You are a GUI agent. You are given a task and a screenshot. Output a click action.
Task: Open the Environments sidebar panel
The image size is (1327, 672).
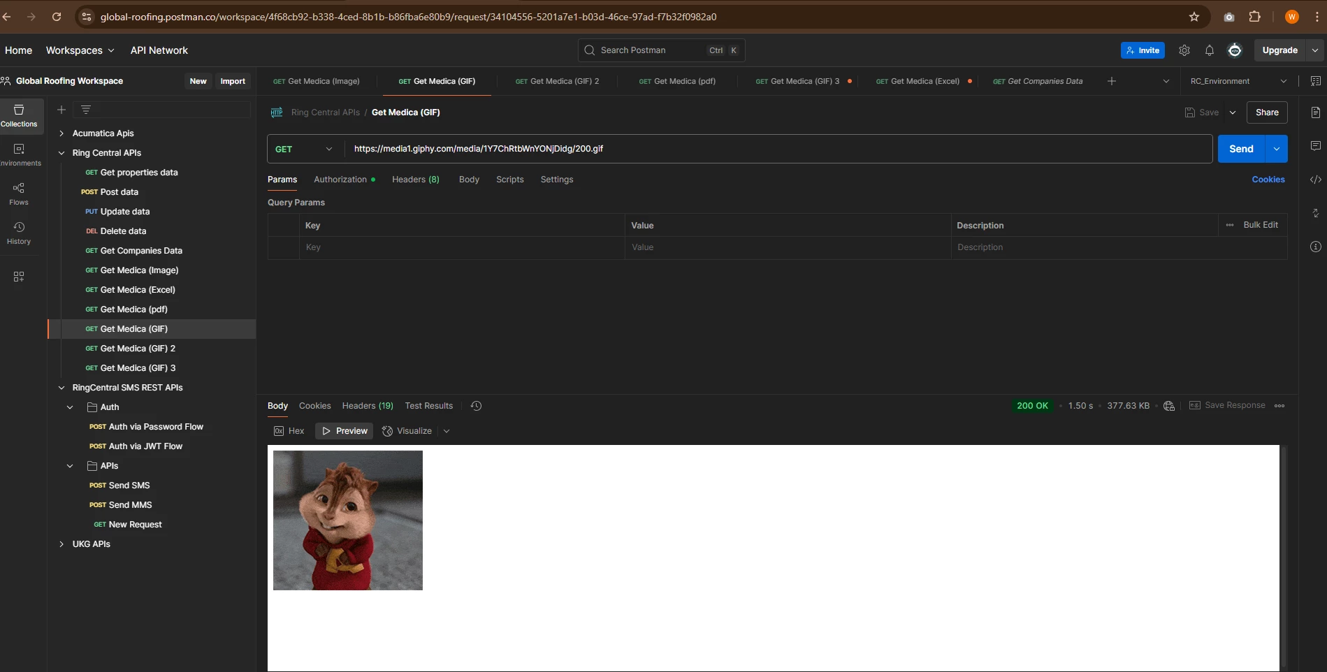19,154
